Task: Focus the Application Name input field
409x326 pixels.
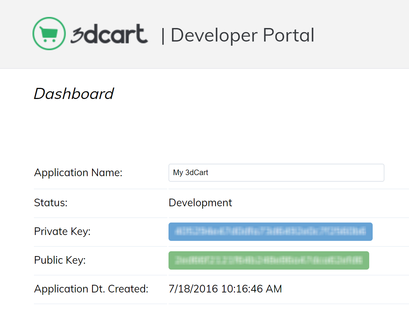Action: point(276,173)
